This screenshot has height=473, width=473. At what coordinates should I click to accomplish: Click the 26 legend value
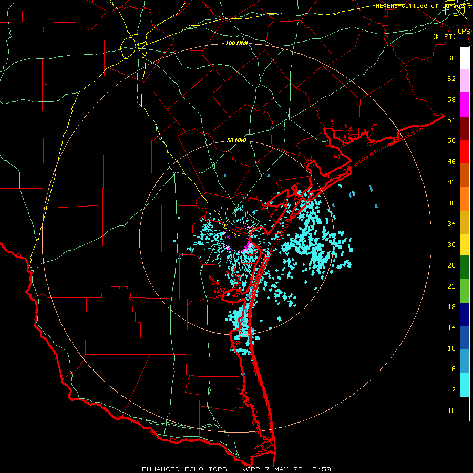pyautogui.click(x=451, y=265)
